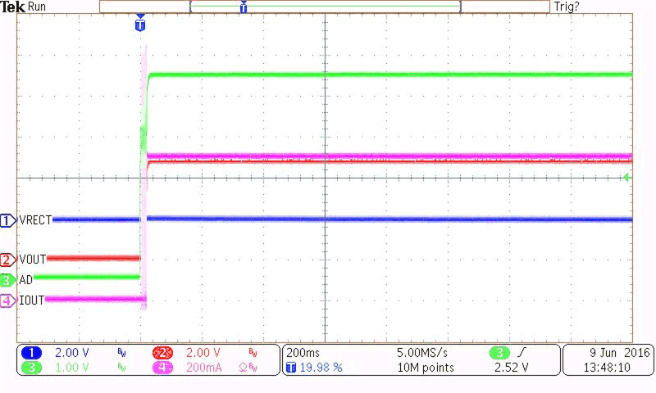
Task: Click the 9 Jun 2016 date readout
Action: (620, 353)
